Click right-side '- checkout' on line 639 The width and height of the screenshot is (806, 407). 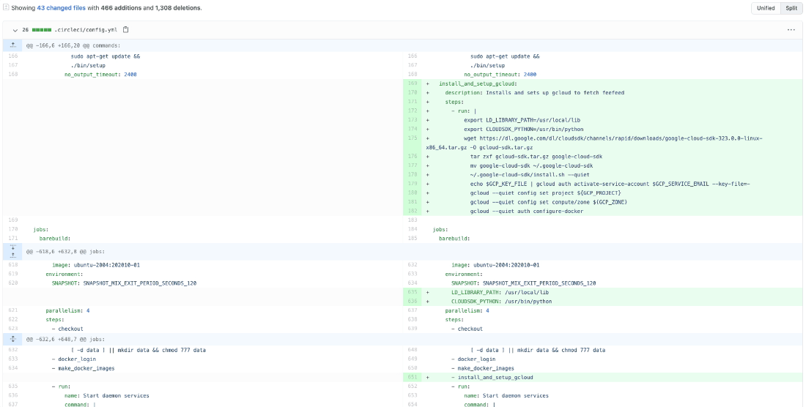point(467,329)
